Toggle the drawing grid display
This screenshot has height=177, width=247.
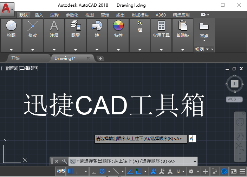[71, 171]
